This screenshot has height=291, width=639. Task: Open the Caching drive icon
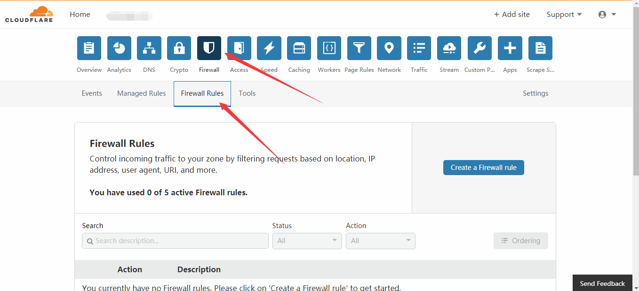point(299,48)
